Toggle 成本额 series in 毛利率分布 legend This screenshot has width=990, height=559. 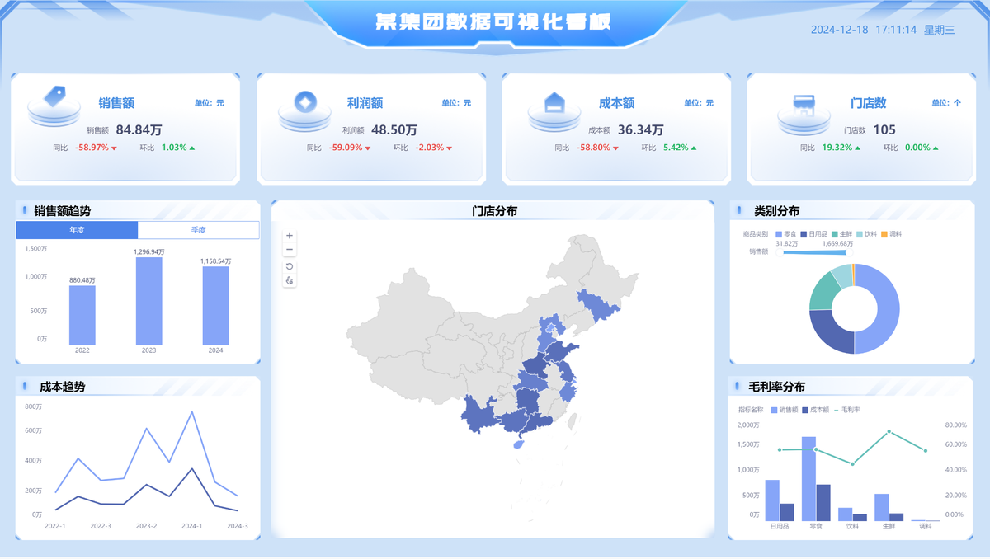(x=818, y=410)
